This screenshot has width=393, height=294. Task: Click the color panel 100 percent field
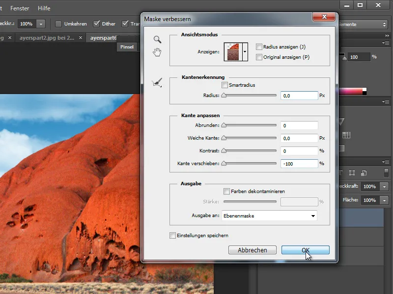pyautogui.click(x=359, y=57)
